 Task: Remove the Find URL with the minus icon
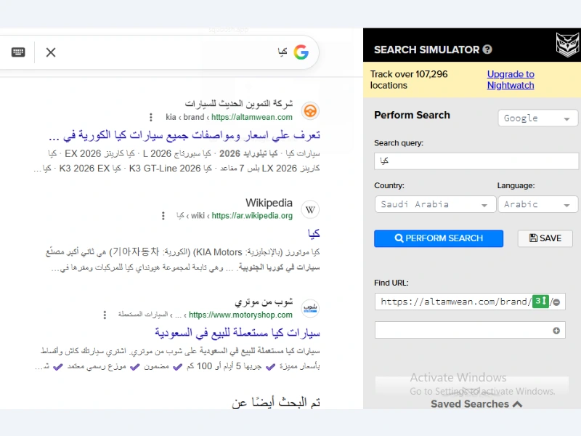[556, 301]
